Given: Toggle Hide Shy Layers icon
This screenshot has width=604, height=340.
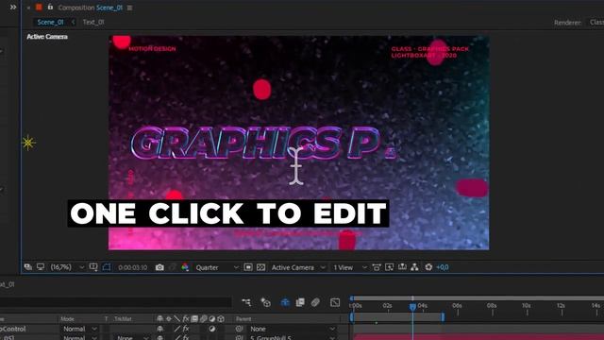Looking at the screenshot, I should [285, 302].
